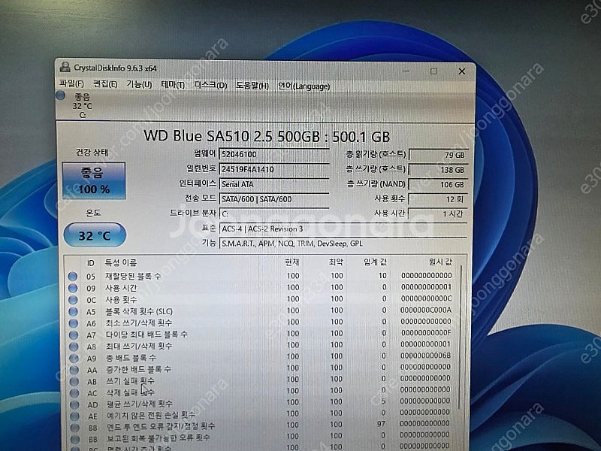
Task: Click status dot for attribute A8
Action: click(74, 347)
